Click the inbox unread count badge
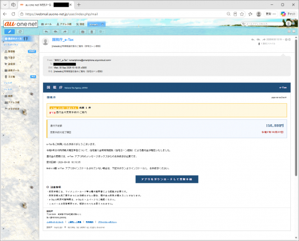Viewport: 299px width, 241px height. pyautogui.click(x=32, y=52)
